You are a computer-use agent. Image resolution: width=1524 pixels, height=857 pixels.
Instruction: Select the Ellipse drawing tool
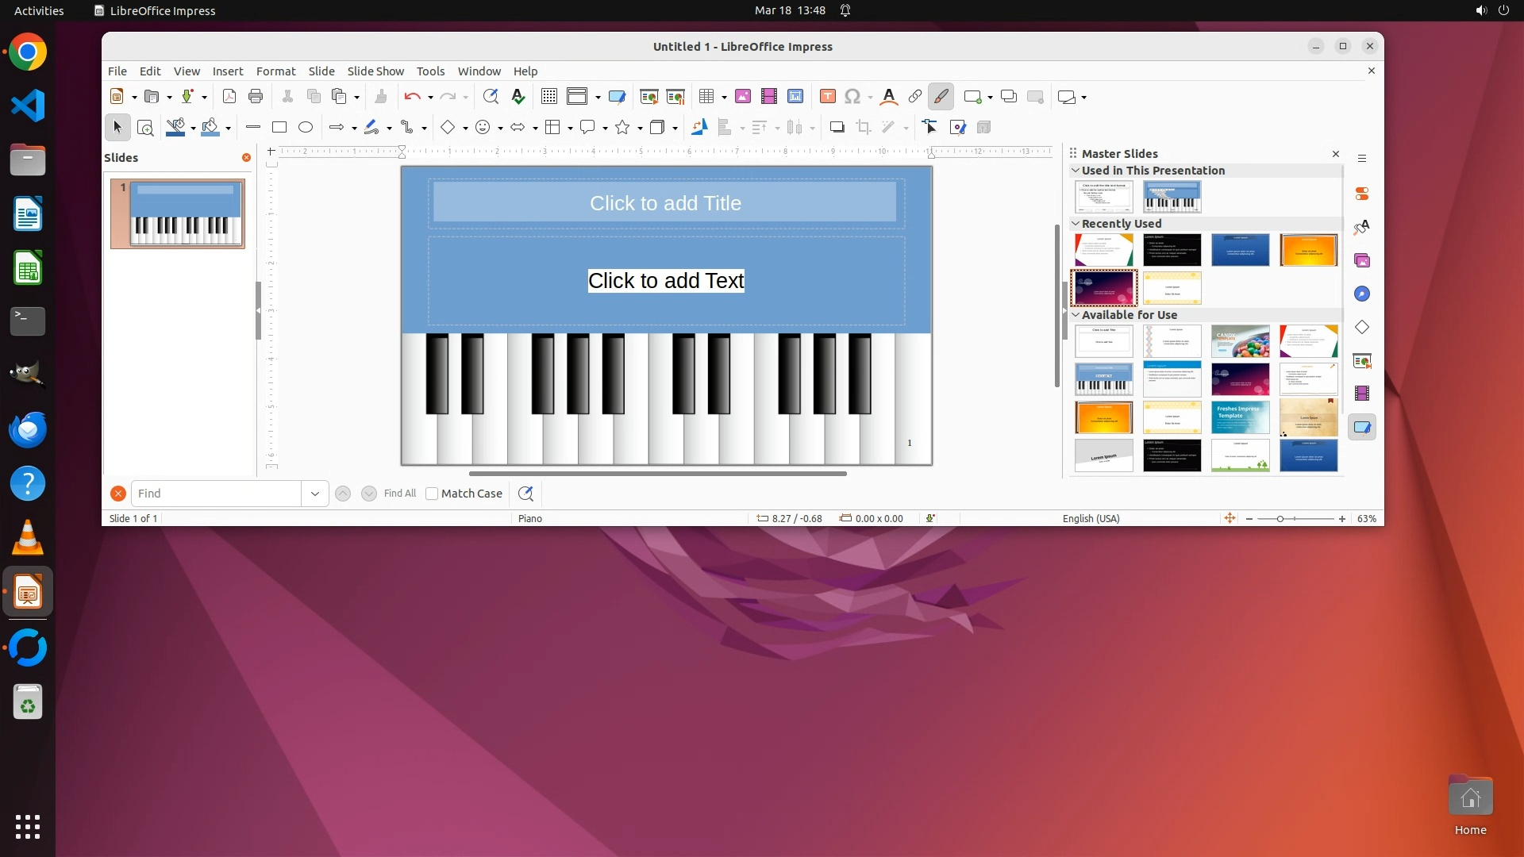point(306,127)
